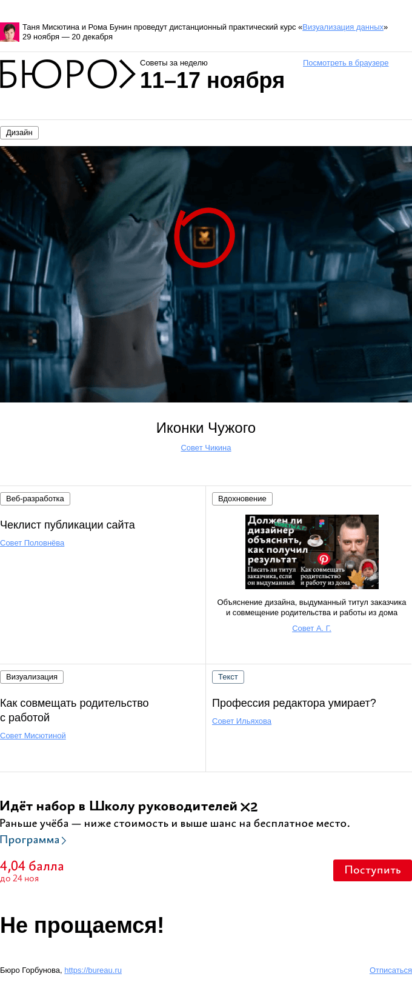Open 'Совет А. Г.' link
The image size is (412, 988).
click(311, 629)
